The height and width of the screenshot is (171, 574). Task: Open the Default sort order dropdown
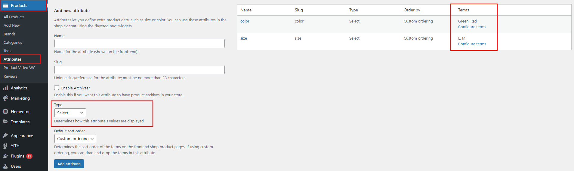pyautogui.click(x=75, y=139)
